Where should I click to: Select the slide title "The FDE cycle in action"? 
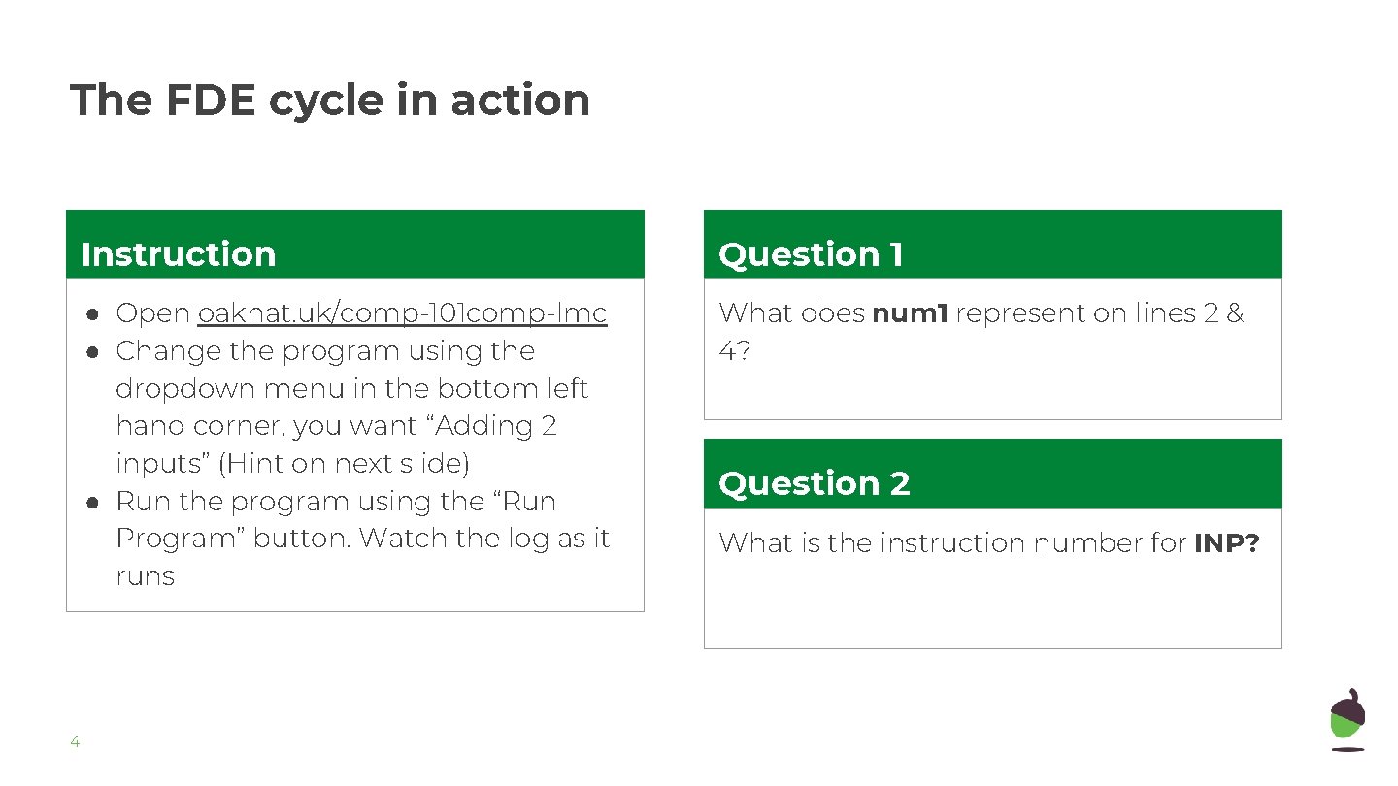330,100
